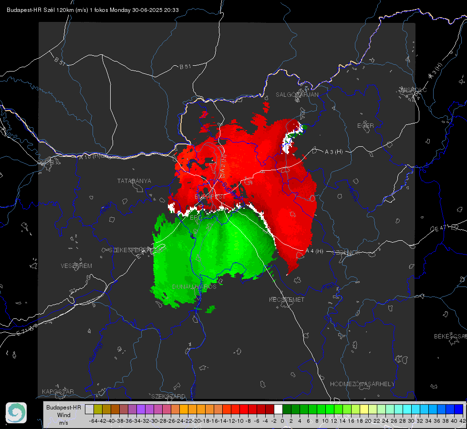
Task: Choose the dark green swatch right of white
Action: tap(287, 409)
